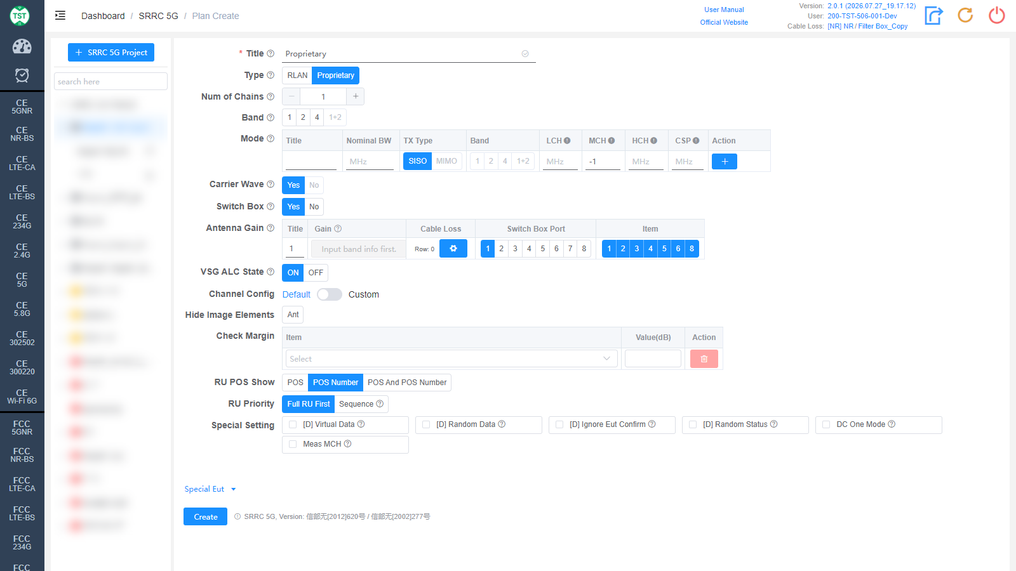This screenshot has height=571, width=1016.
Task: Check the [D] Virtual Data option
Action: pyautogui.click(x=293, y=424)
